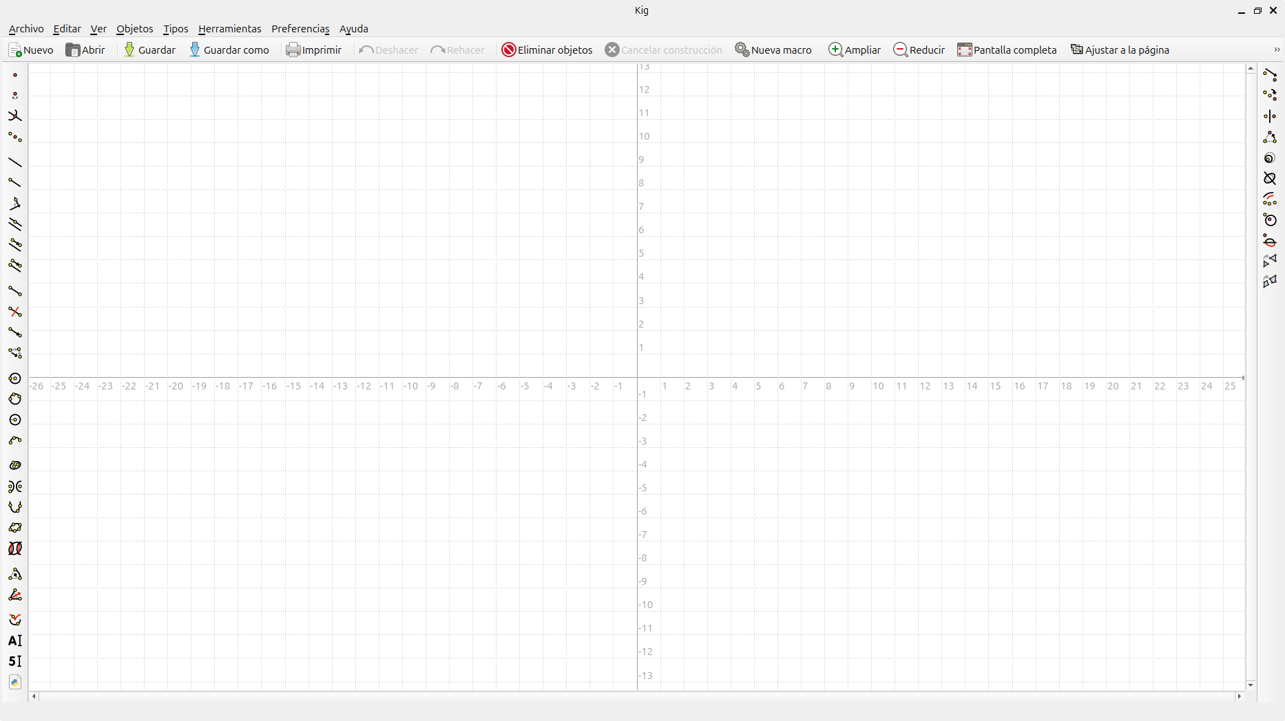Click Ampliar to zoom in

[x=855, y=50]
